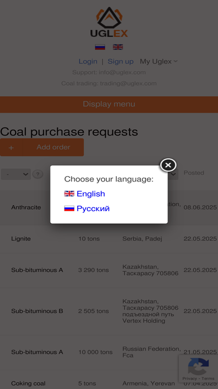Click the Add order button
218x389 pixels.
pos(42,148)
